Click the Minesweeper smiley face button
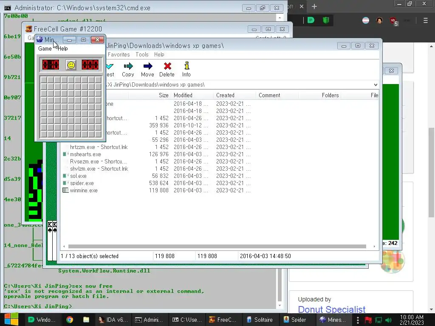 pos(71,65)
